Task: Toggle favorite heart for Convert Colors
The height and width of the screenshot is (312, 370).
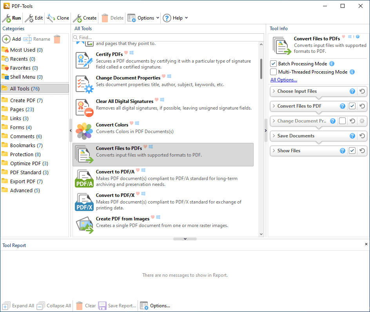Action: 131,123
